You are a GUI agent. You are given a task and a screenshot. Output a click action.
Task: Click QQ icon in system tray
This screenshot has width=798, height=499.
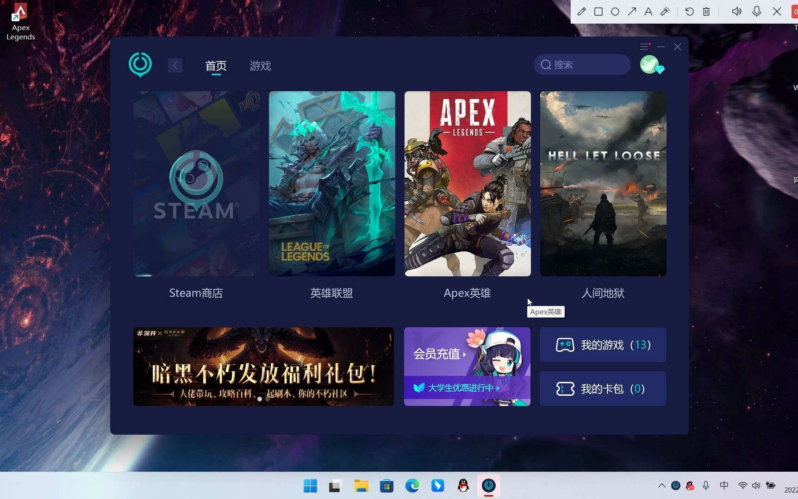pyautogui.click(x=690, y=486)
